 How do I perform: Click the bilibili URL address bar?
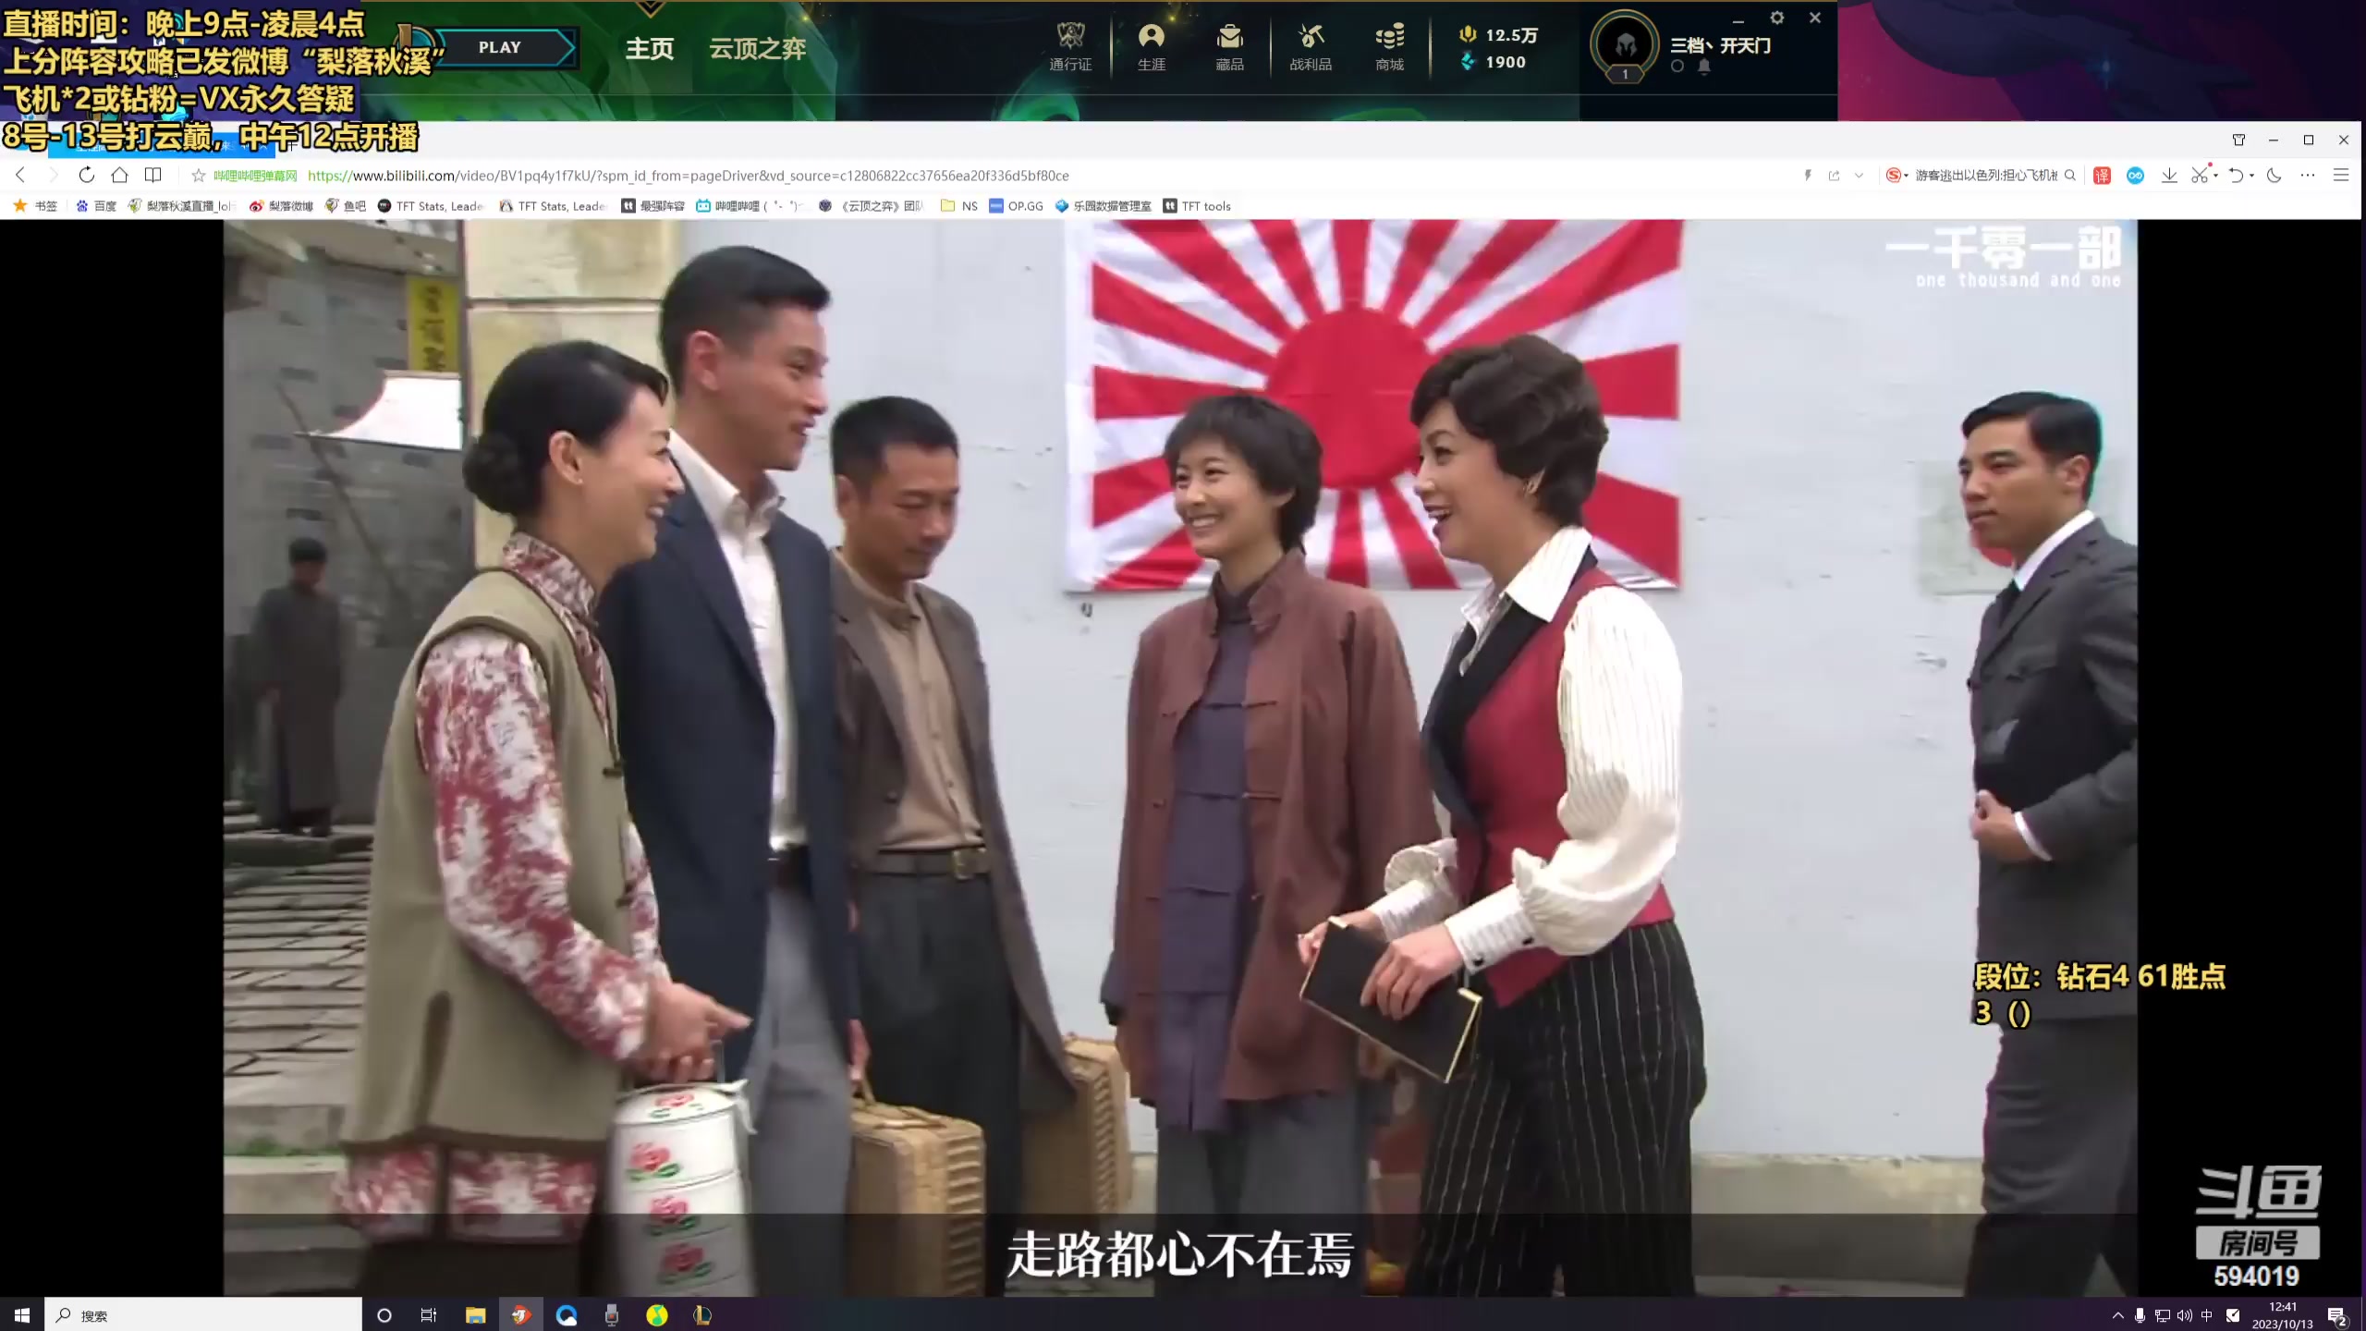pos(688,176)
